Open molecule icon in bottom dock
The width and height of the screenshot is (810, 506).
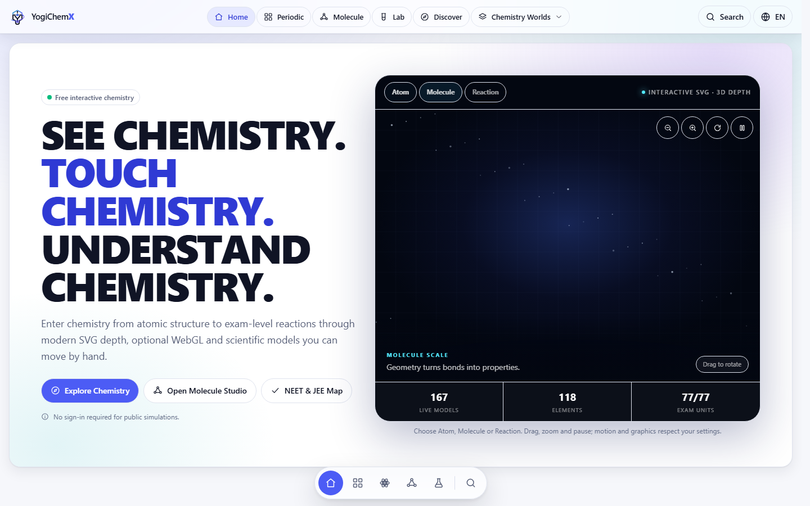[x=412, y=483]
